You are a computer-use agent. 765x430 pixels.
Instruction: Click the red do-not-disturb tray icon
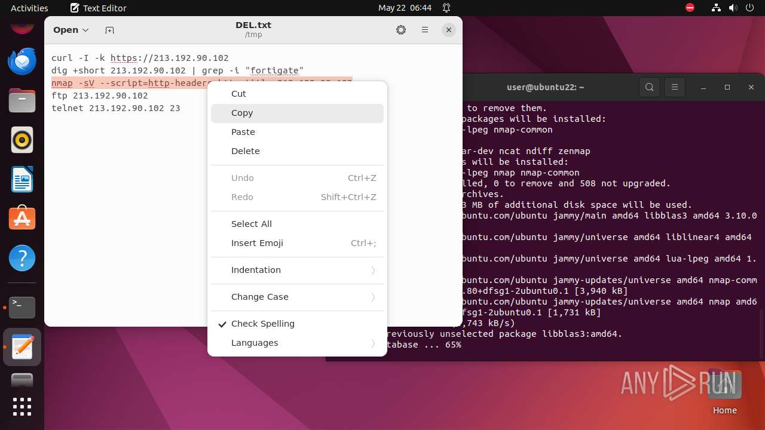(690, 8)
